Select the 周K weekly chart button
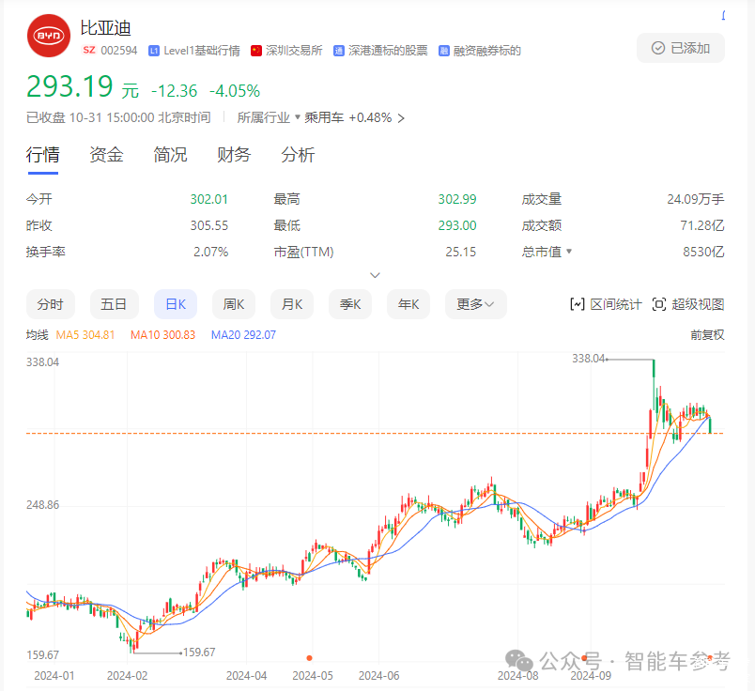This screenshot has width=755, height=691. [x=234, y=304]
